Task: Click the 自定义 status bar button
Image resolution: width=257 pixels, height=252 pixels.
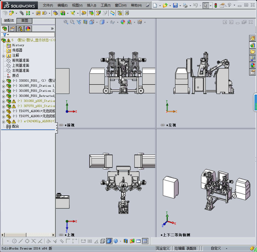Action: [216, 248]
